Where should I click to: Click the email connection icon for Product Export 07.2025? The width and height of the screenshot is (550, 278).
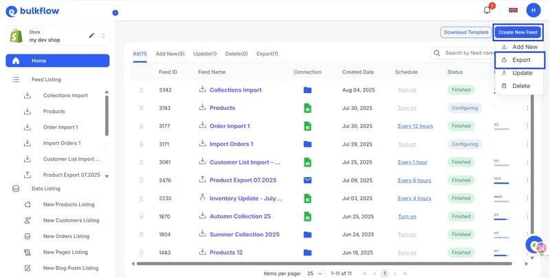[307, 180]
